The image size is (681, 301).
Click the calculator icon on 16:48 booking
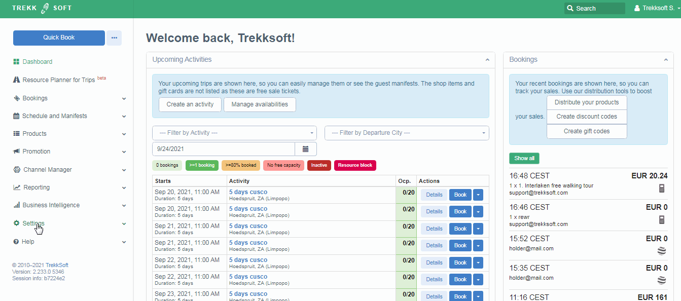(x=661, y=189)
